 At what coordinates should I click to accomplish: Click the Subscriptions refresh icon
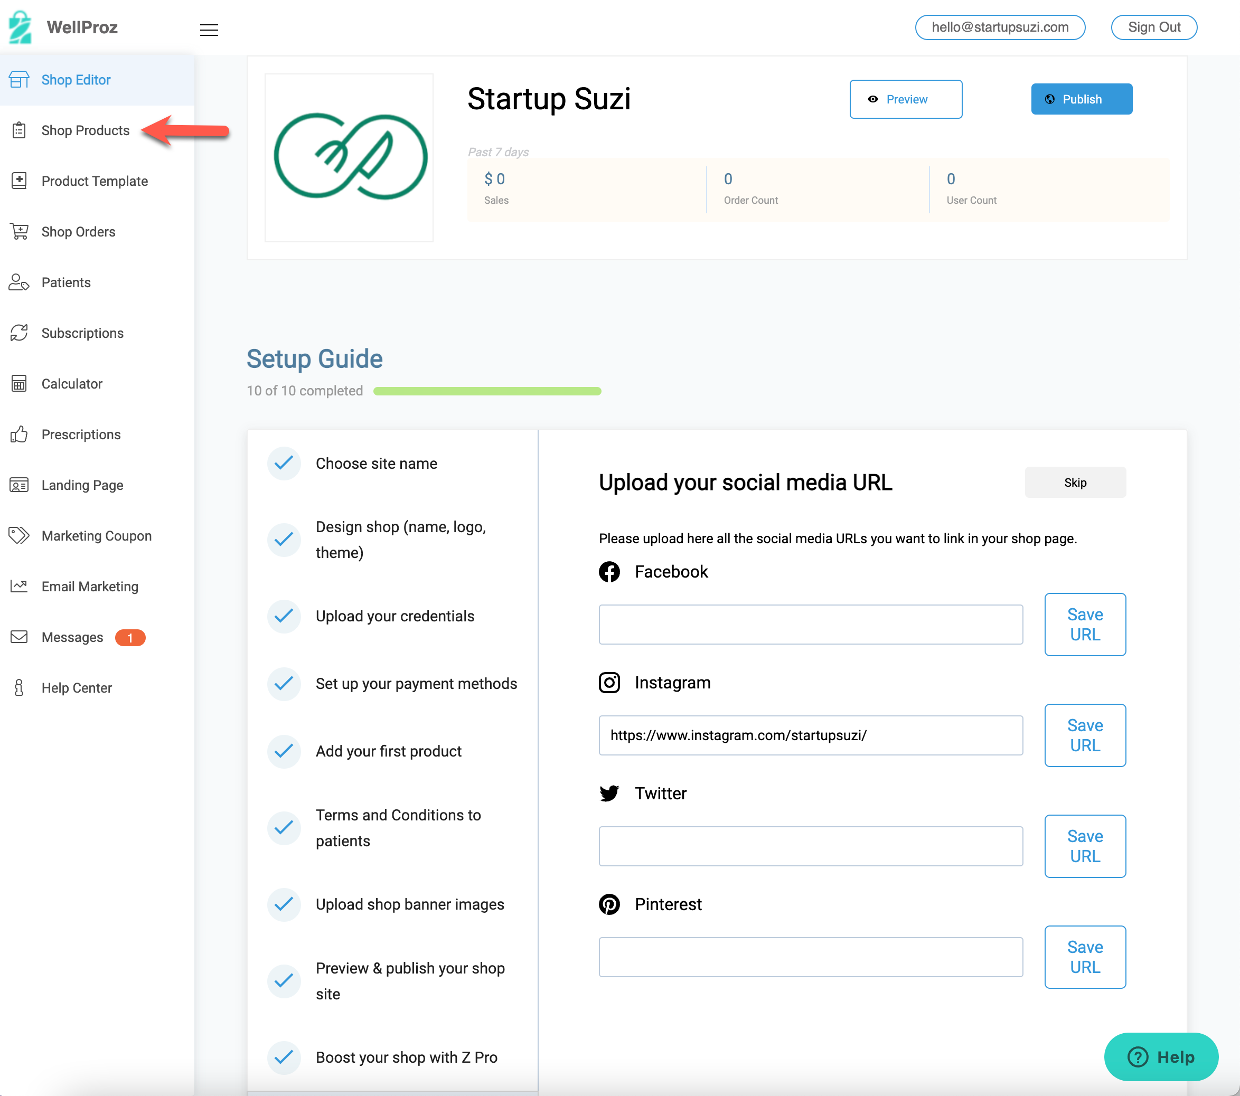tap(19, 333)
